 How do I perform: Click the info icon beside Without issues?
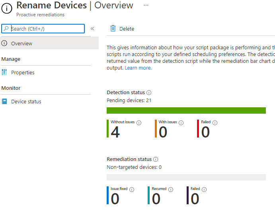(x=139, y=123)
